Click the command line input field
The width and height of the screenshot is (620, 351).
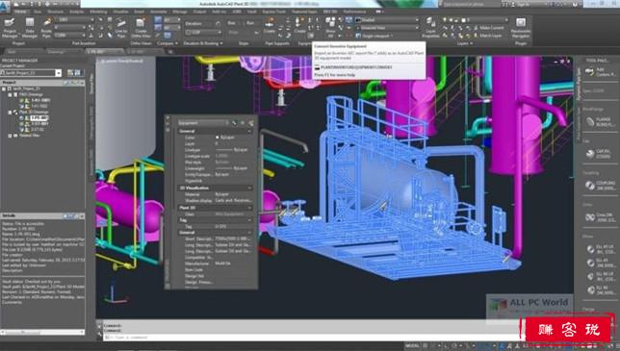(x=312, y=338)
